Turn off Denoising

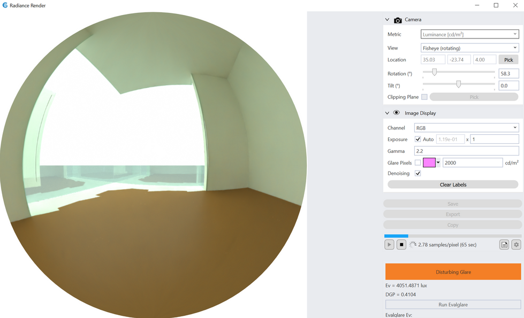(x=417, y=173)
